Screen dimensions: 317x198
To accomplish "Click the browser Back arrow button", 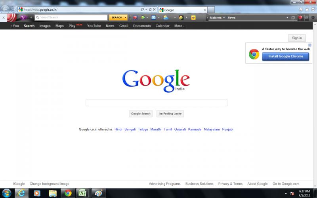I will tap(5, 9).
